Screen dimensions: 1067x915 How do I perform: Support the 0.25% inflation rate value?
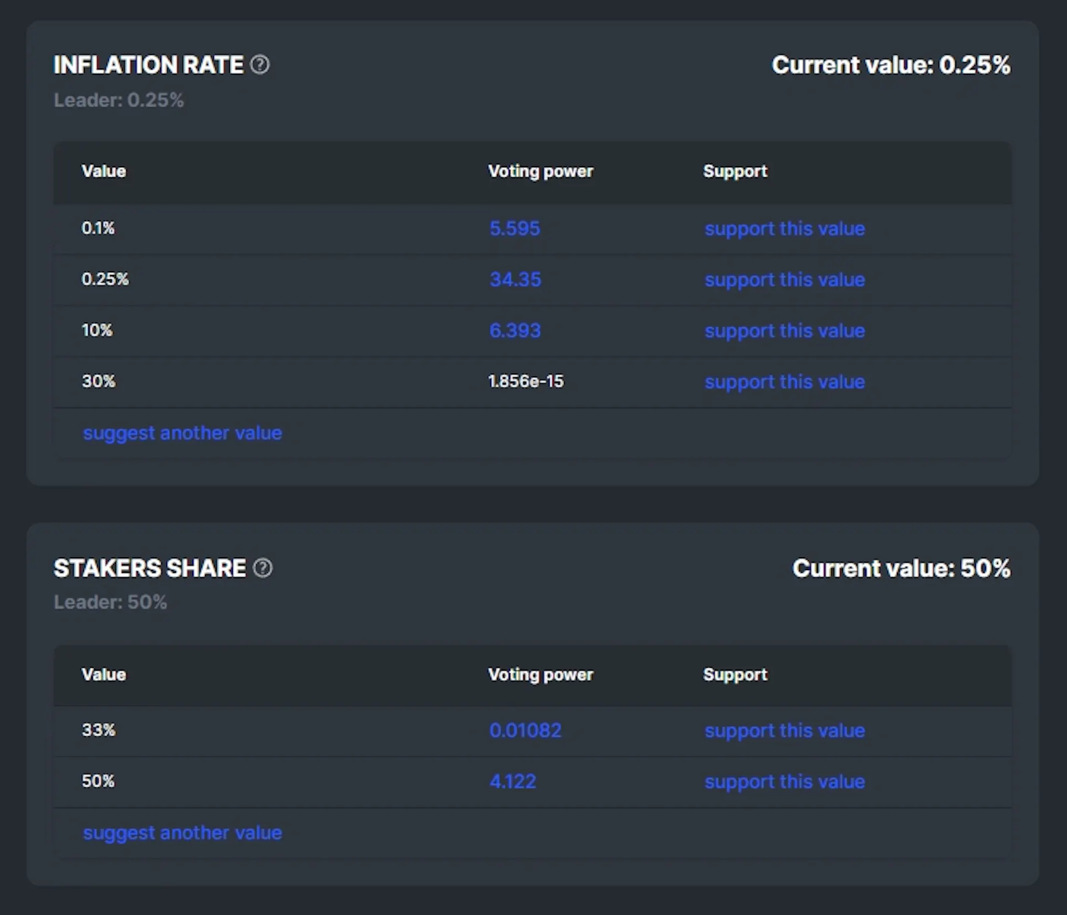(x=785, y=280)
